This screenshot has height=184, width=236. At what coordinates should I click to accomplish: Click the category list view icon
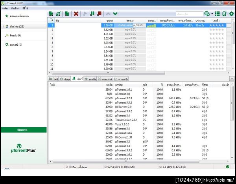coord(218,14)
